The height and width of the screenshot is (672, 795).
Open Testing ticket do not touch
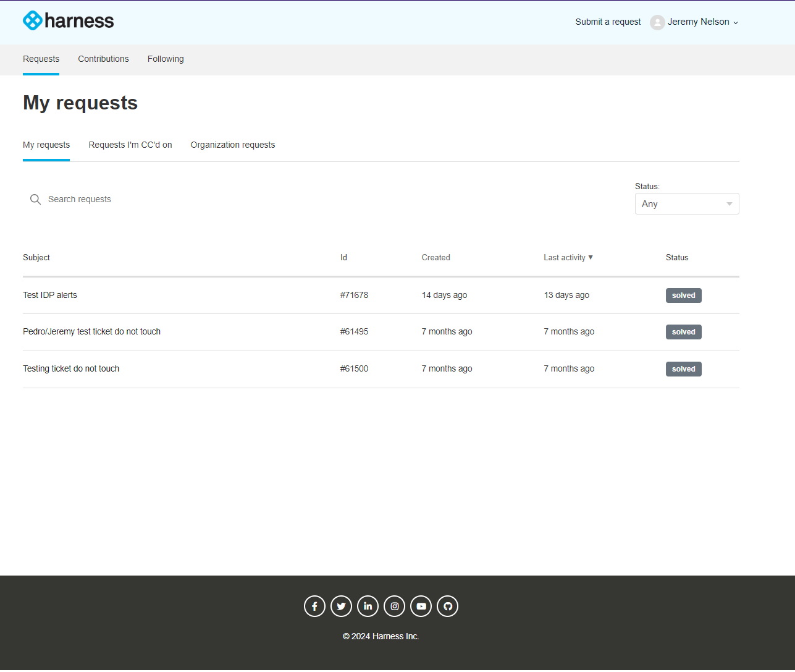pos(71,368)
